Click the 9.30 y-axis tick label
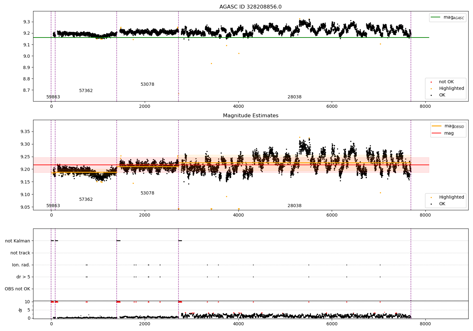Image resolution: width=473 pixels, height=331 pixels. coord(25,144)
